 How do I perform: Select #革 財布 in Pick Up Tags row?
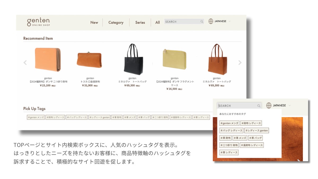pyautogui.click(x=117, y=117)
